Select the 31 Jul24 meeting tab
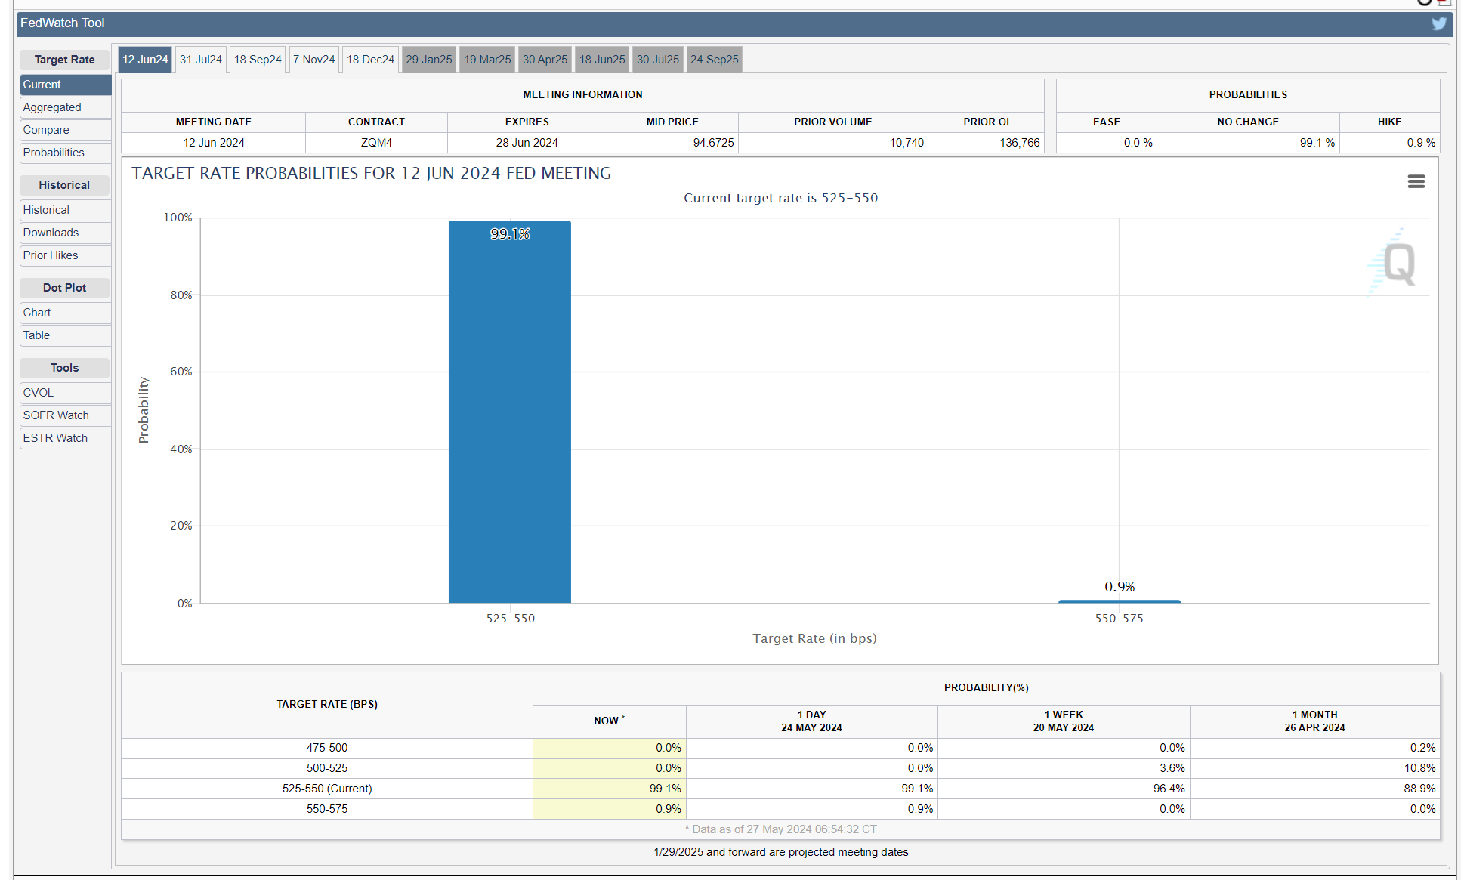The height and width of the screenshot is (880, 1464). [x=200, y=60]
